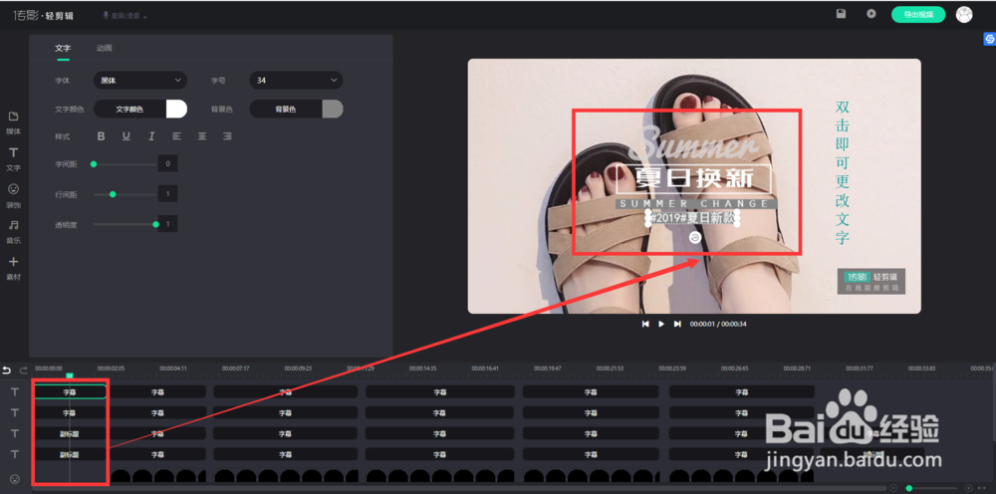Click the fourth text track T icon
The width and height of the screenshot is (996, 494).
(x=14, y=454)
